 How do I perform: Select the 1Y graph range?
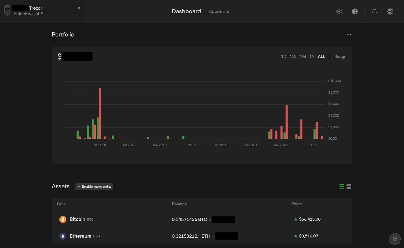click(312, 56)
